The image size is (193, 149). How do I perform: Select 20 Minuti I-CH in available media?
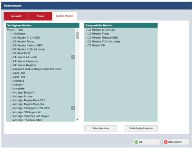[21, 53]
